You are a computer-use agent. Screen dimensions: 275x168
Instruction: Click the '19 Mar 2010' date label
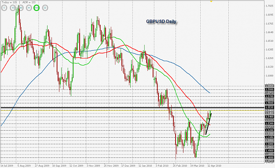tap(197, 166)
